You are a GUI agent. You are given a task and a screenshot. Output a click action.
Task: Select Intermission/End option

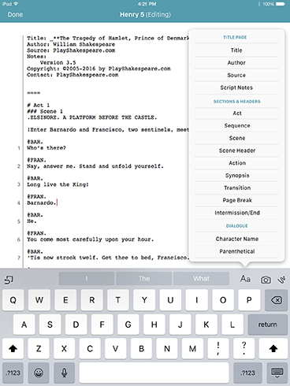pos(236,213)
